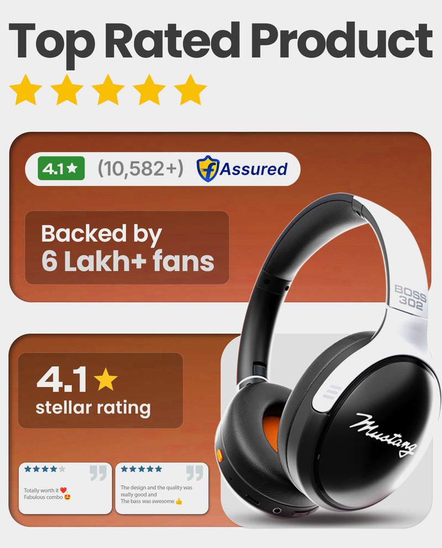
Task: Click the yellow star beside large 4.1
Action: point(106,379)
